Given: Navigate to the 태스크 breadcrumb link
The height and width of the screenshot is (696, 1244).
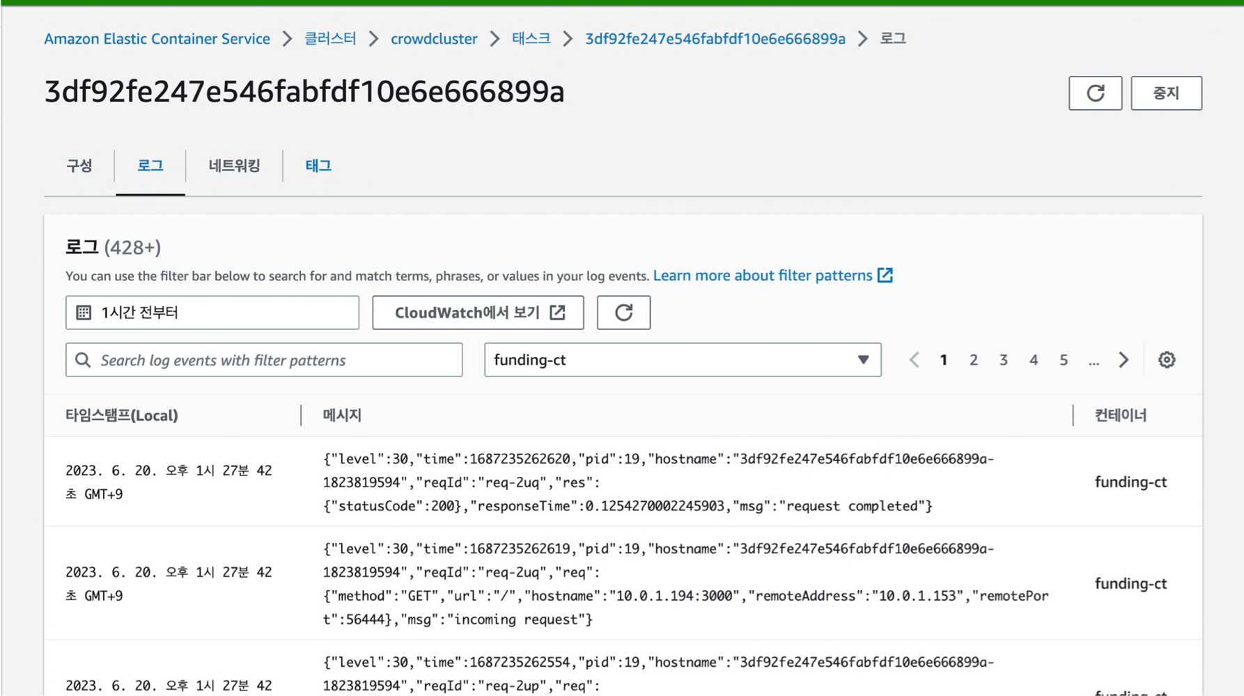Looking at the screenshot, I should point(531,39).
